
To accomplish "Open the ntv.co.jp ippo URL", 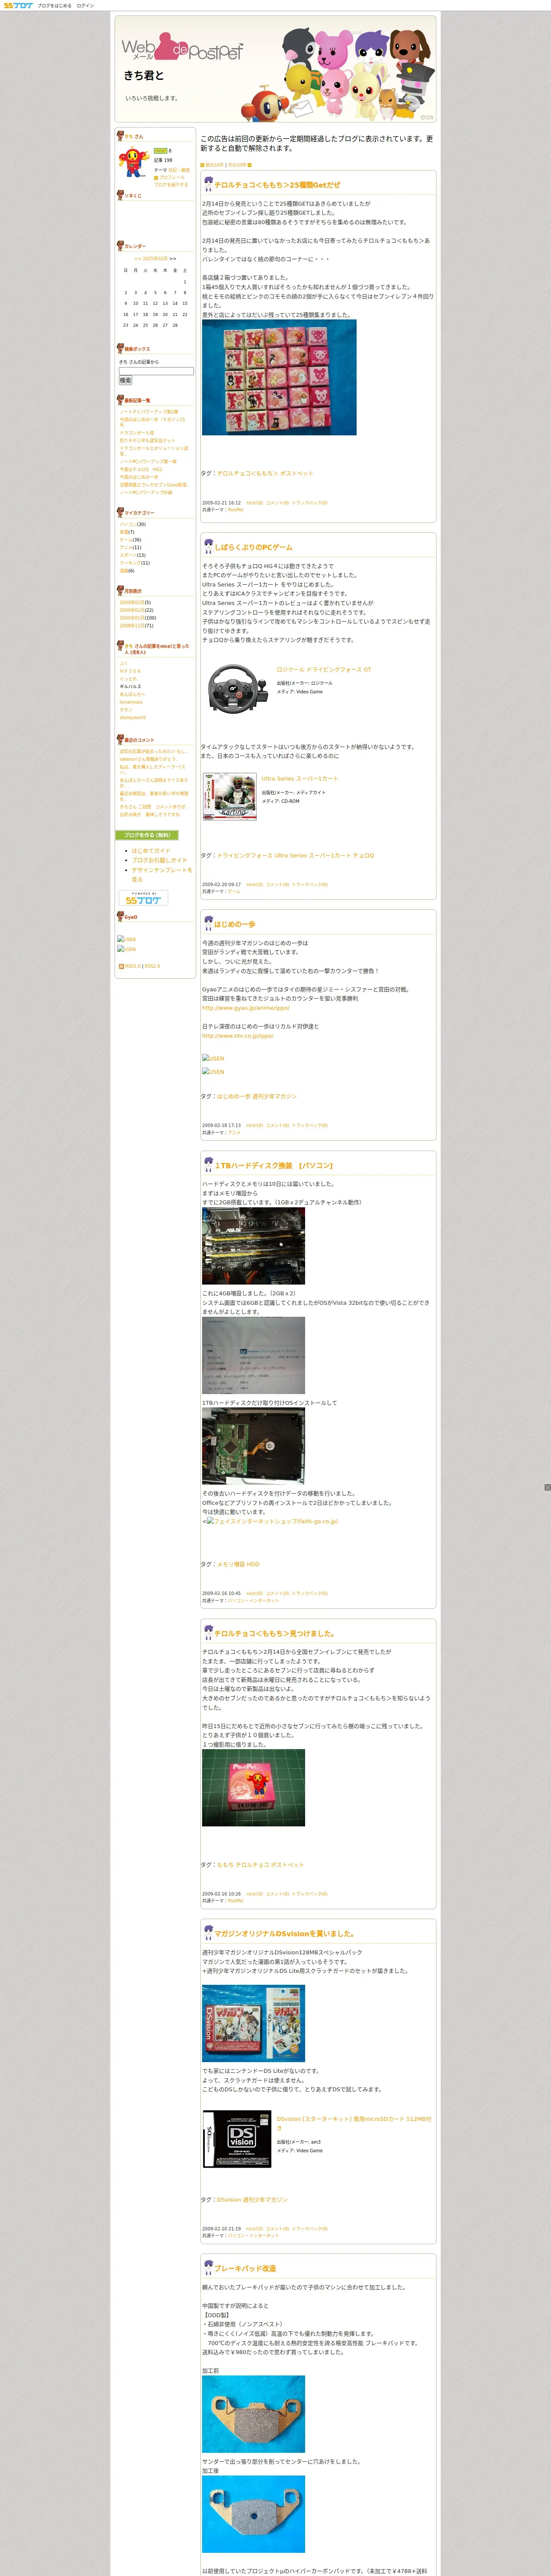I will click(238, 1036).
